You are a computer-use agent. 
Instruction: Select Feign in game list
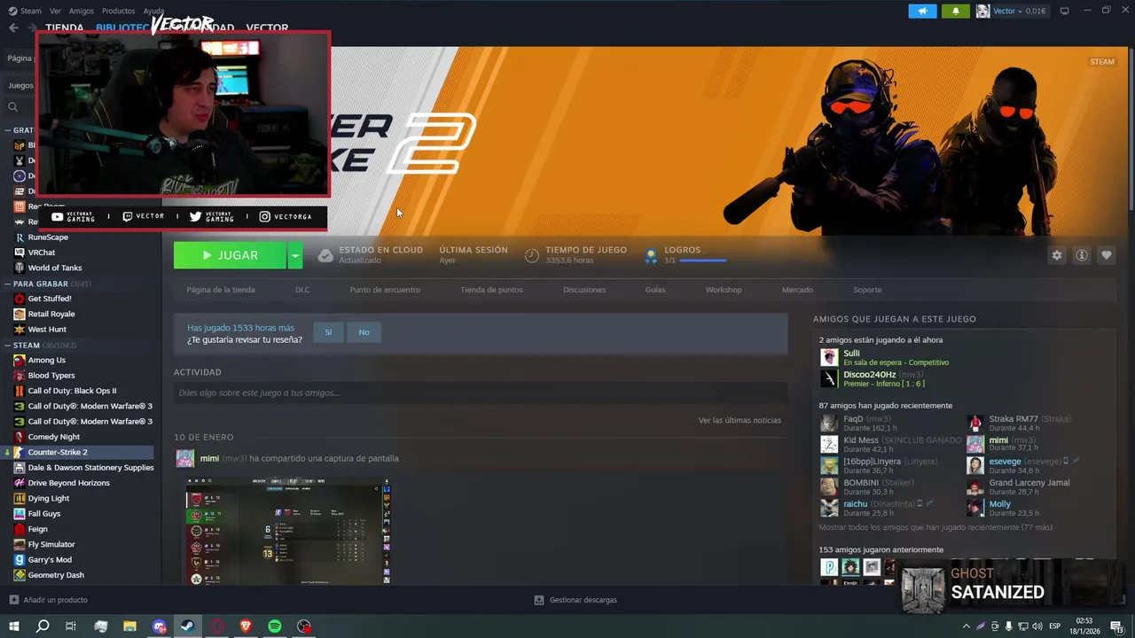(38, 529)
